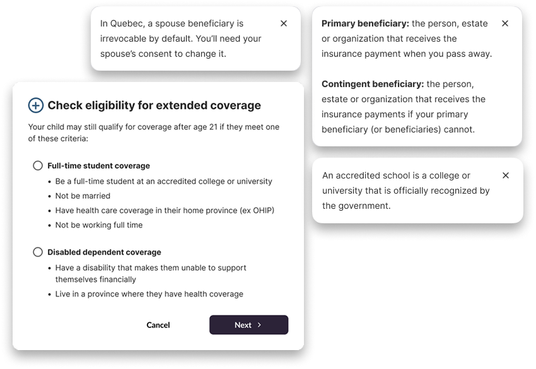Viewport: 536px width, 369px height.
Task: Click the "Full-time student coverage" label text
Action: 98,166
